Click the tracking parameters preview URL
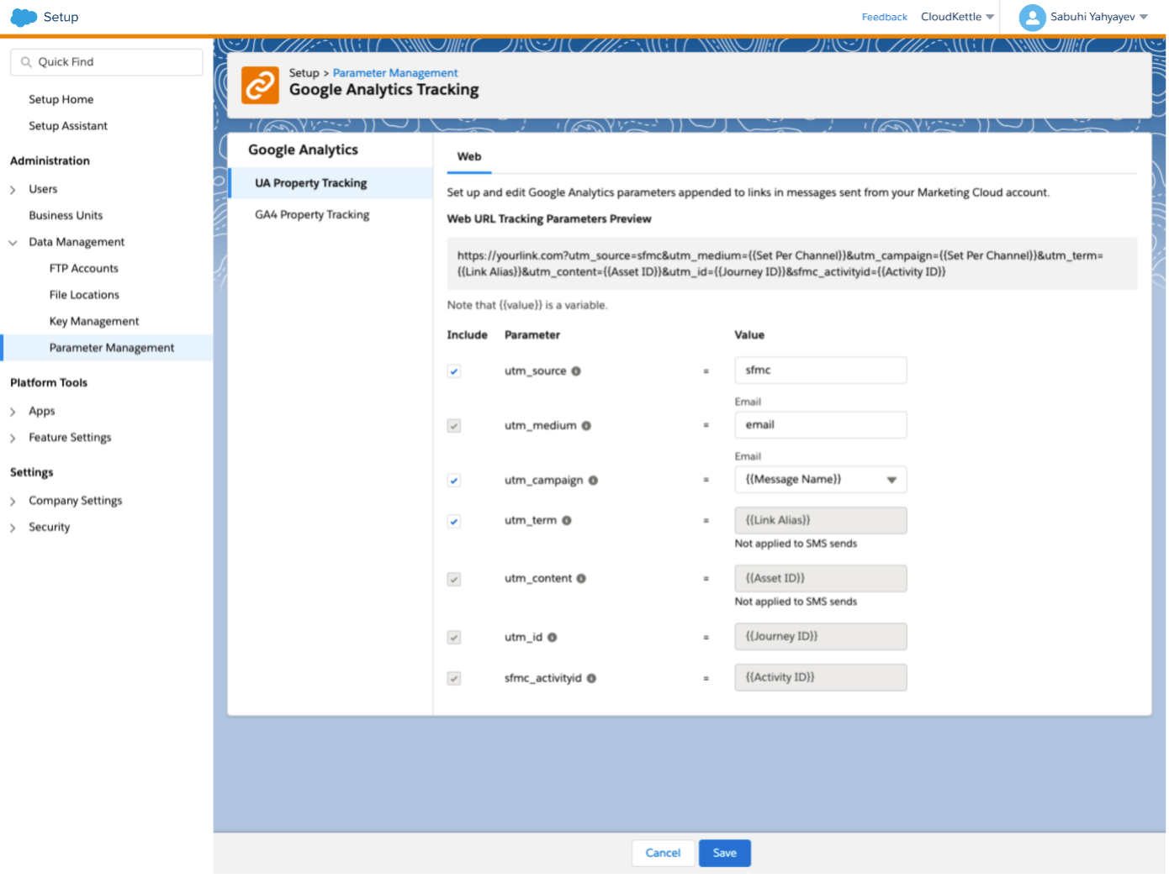 click(x=792, y=264)
